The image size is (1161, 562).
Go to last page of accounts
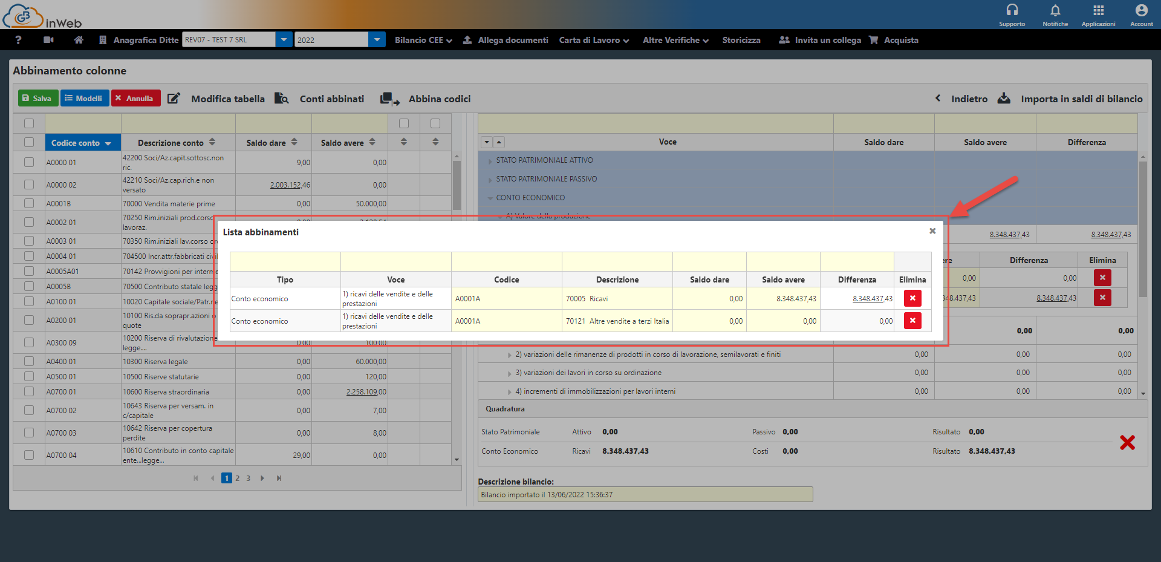click(279, 478)
